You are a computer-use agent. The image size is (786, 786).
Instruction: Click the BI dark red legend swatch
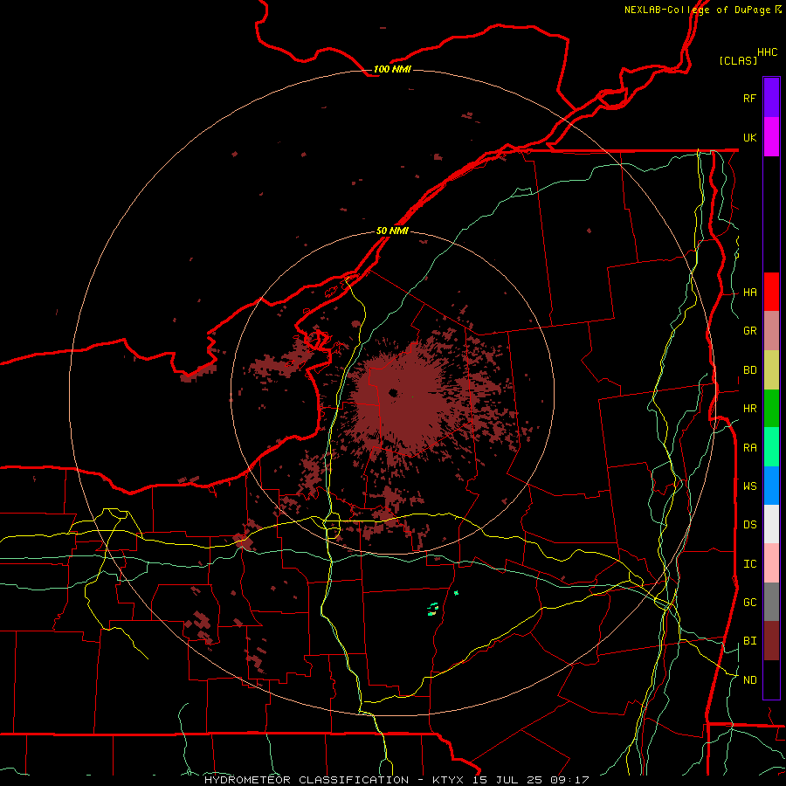(x=771, y=641)
